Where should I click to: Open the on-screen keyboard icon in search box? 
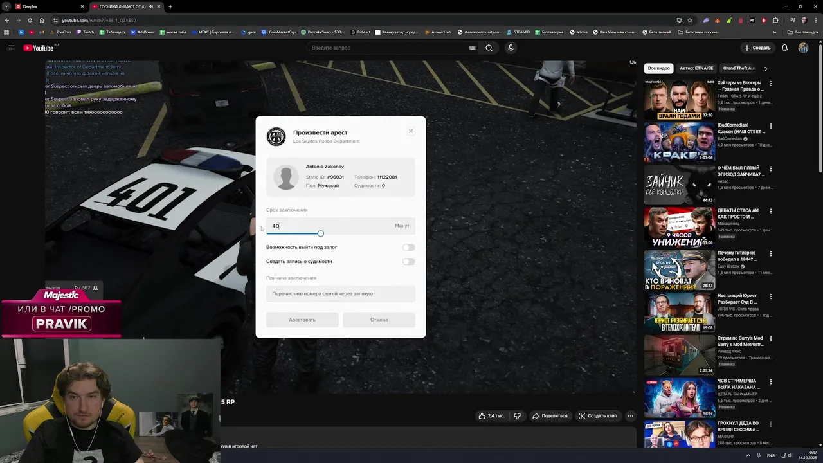click(473, 48)
